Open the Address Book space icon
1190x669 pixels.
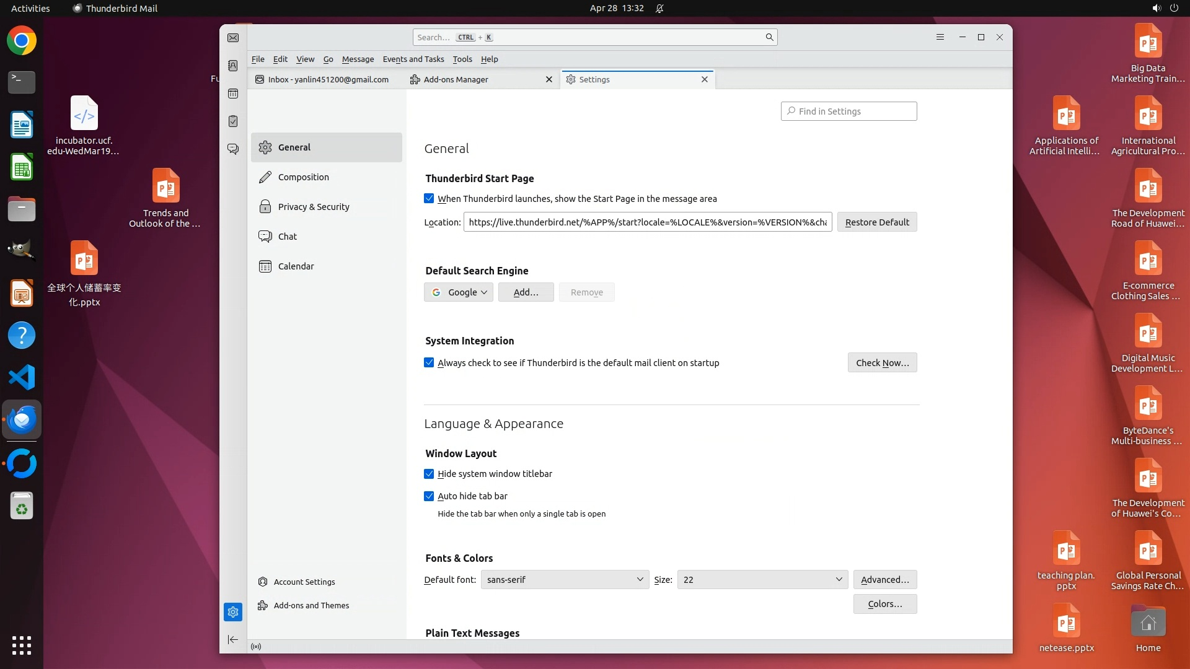[x=233, y=66]
